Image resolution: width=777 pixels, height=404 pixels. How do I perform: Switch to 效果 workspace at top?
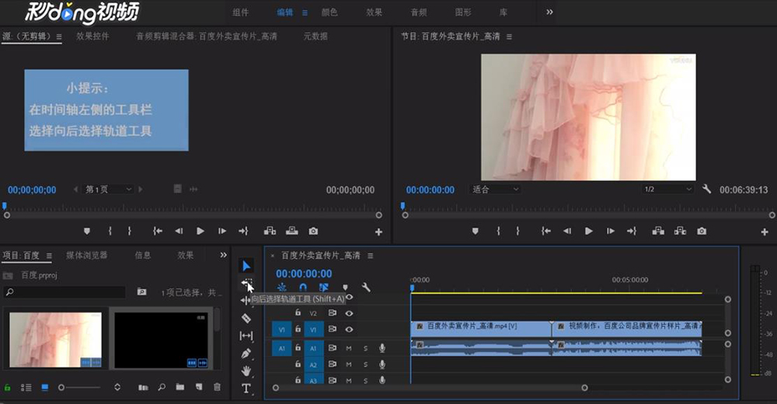(375, 12)
